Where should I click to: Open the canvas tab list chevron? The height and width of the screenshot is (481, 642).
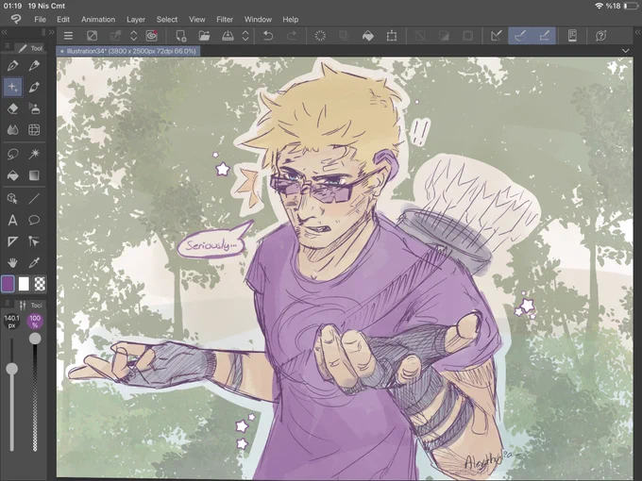click(625, 51)
